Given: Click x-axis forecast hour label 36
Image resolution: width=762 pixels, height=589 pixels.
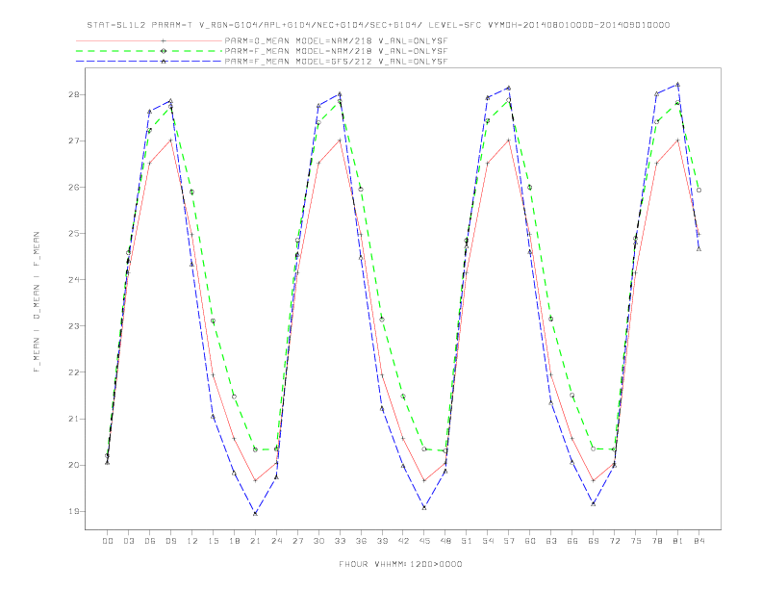Looking at the screenshot, I should point(361,541).
